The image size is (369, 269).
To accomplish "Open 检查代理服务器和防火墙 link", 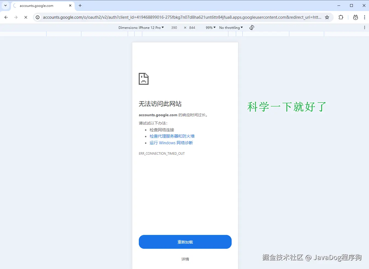I will tap(172, 136).
